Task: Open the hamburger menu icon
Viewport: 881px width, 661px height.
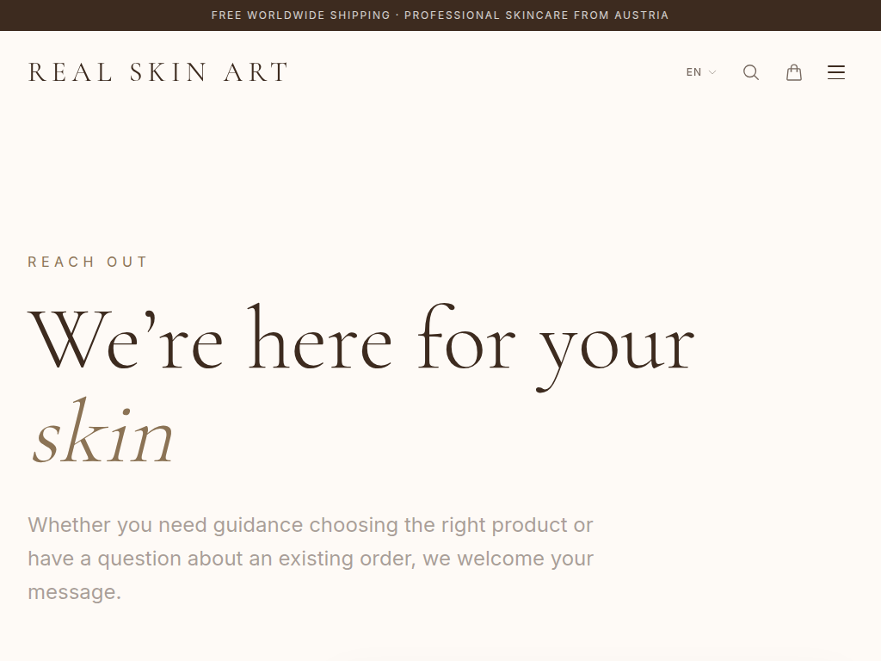Action: coord(836,72)
